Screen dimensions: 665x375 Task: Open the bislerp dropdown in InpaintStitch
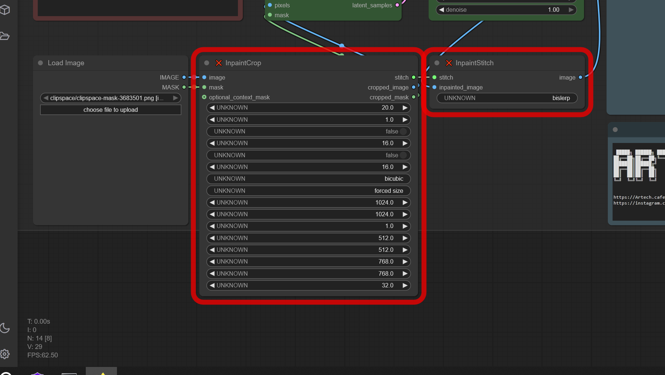click(507, 98)
